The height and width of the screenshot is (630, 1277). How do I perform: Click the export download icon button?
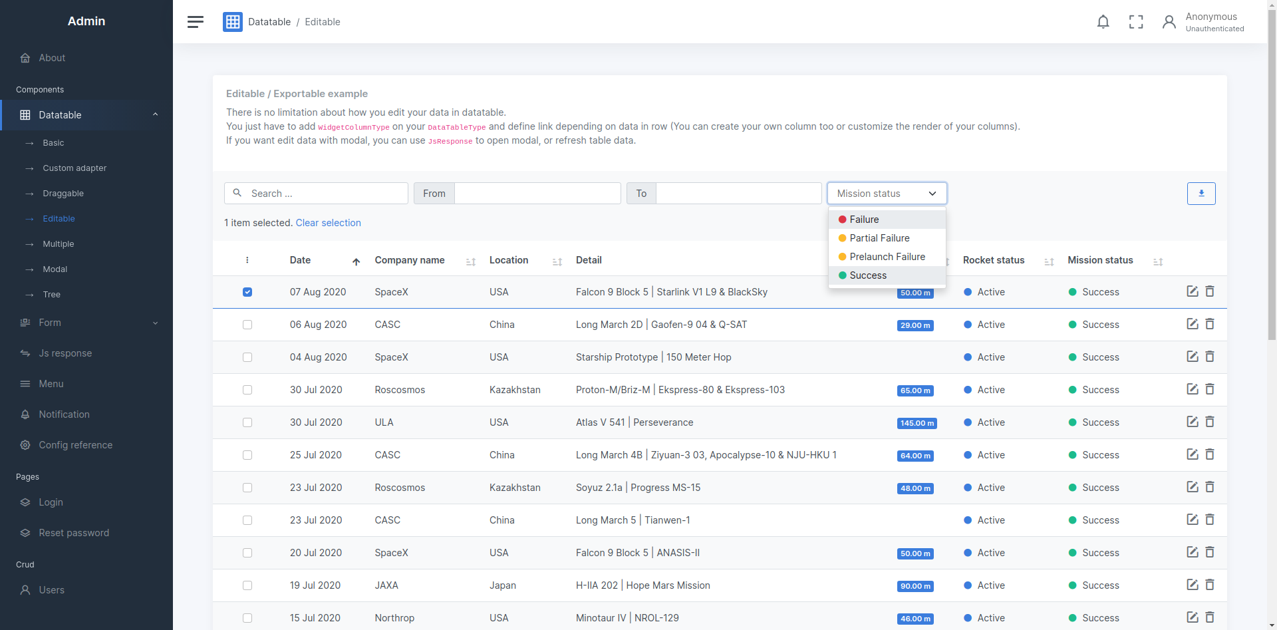(1201, 194)
